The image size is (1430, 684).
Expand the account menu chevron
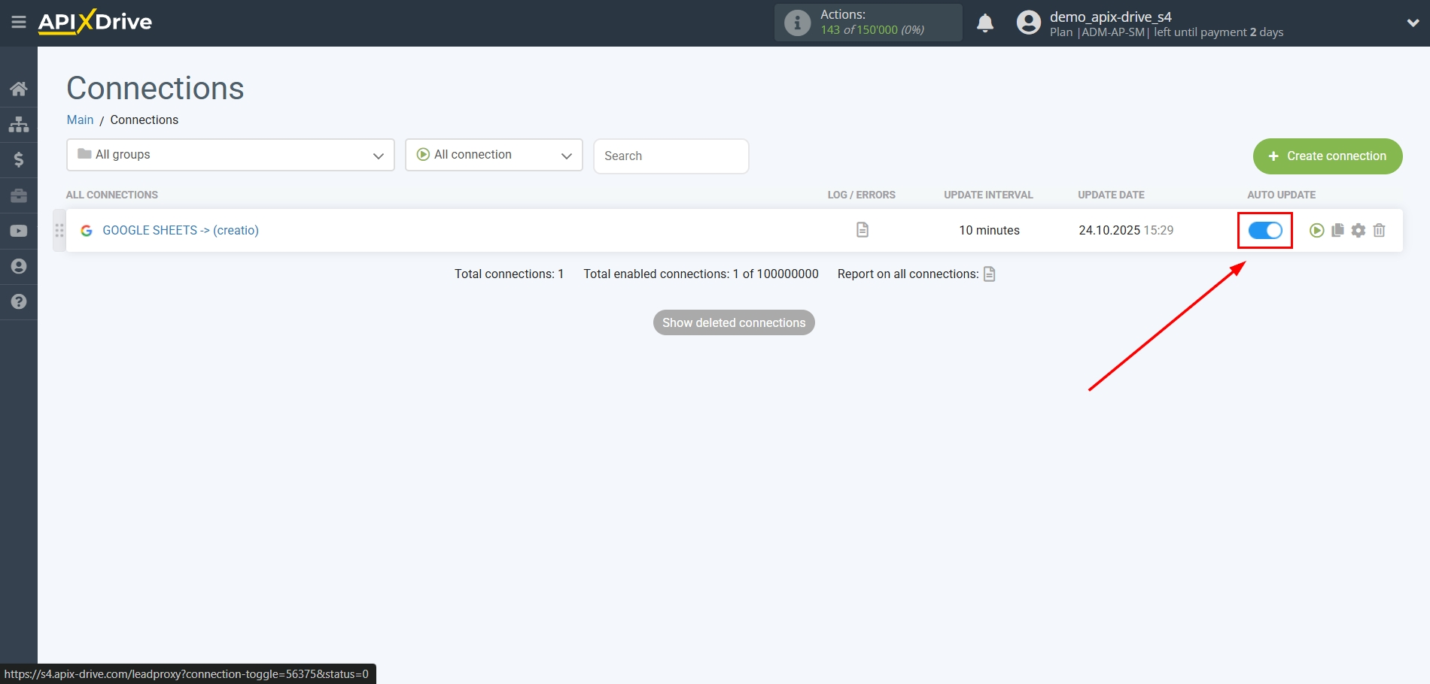tap(1413, 23)
